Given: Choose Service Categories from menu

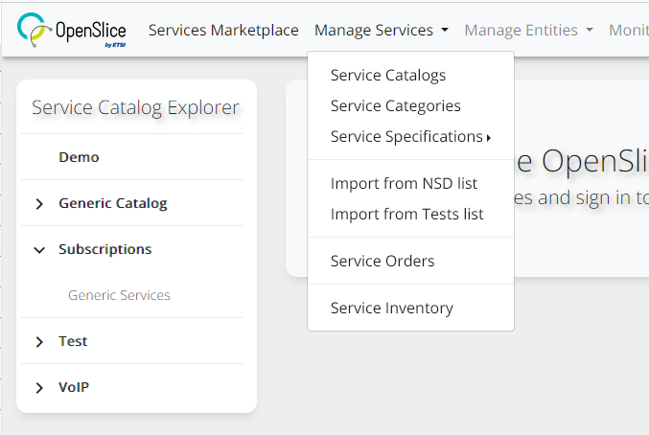Looking at the screenshot, I should (395, 105).
